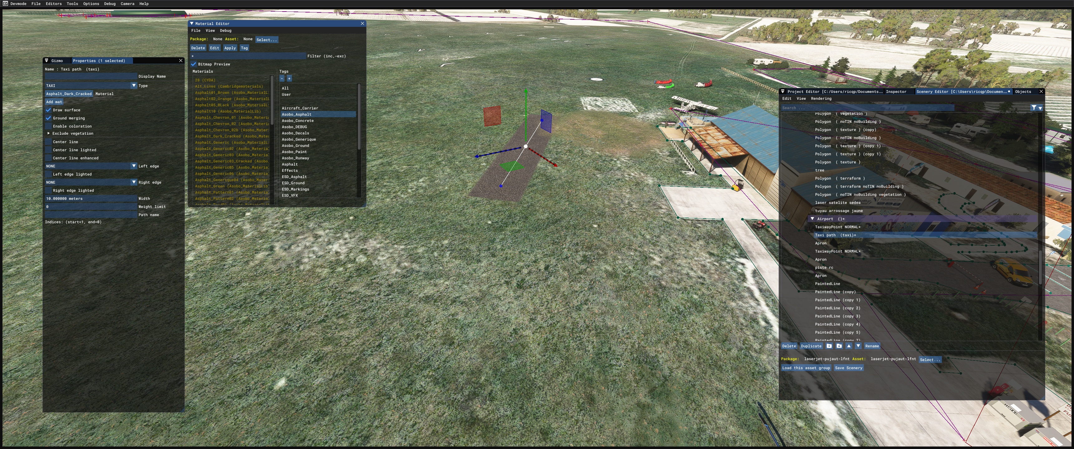
Task: Collapse Material Editor via title triangle
Action: click(192, 24)
